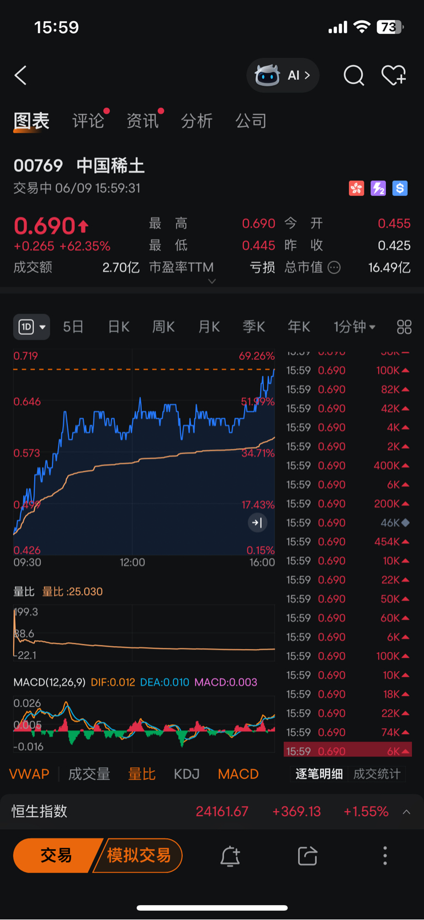
Task: Tap the 今开 0.455 value
Action: point(394,223)
